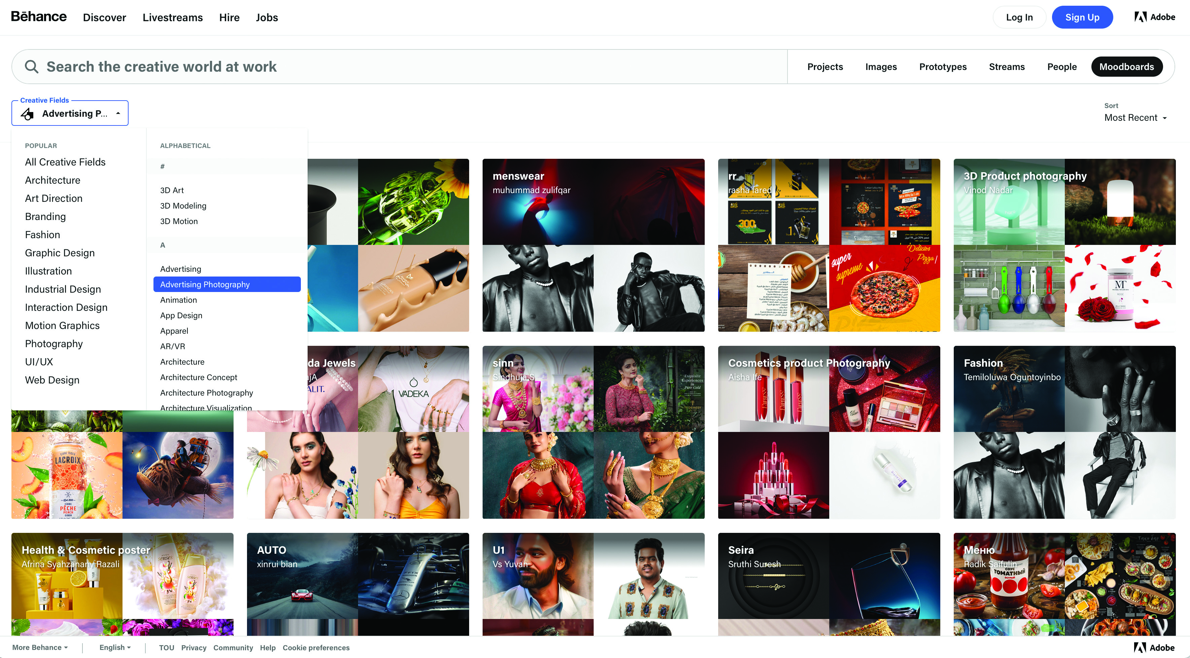Choose Photography field
This screenshot has height=658, width=1190.
[54, 343]
